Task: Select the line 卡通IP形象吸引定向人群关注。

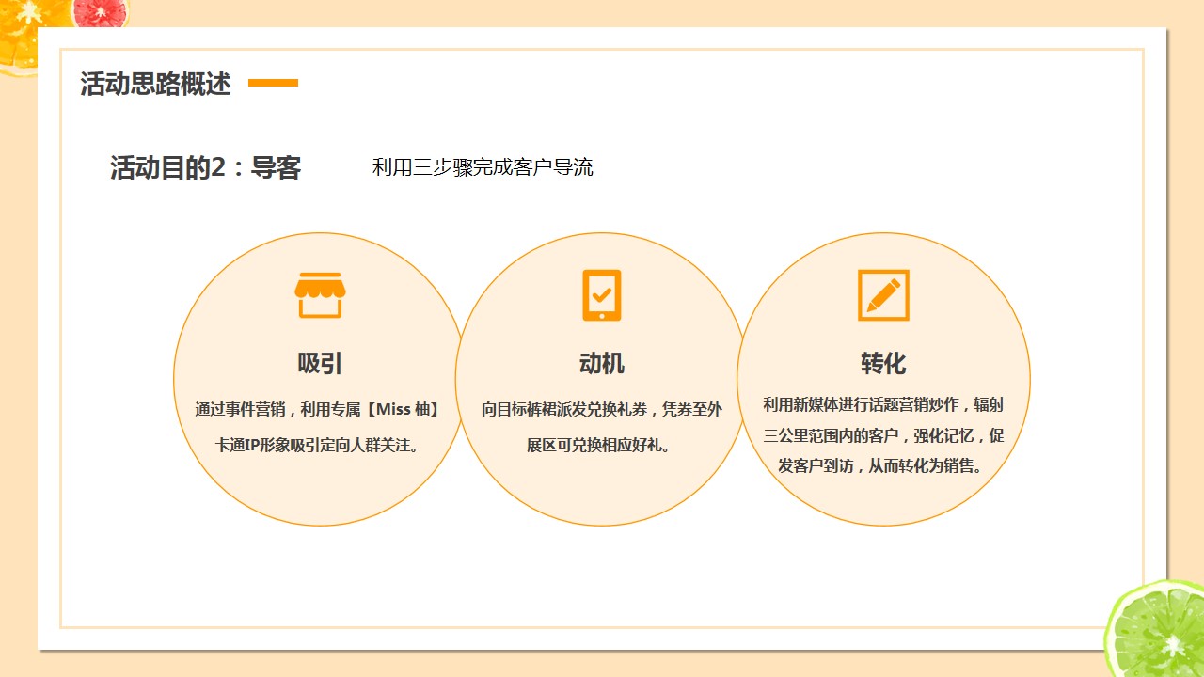Action: 320,446
